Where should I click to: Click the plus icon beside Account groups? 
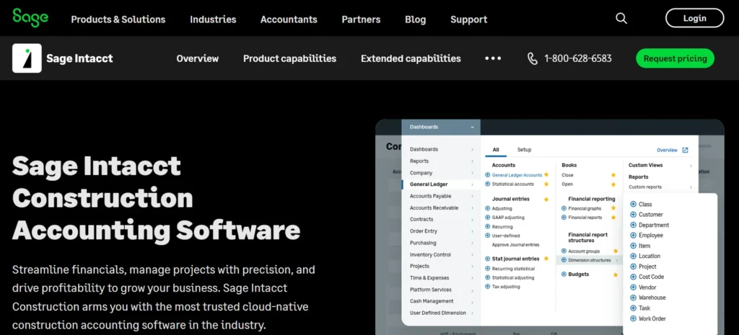pyautogui.click(x=564, y=251)
